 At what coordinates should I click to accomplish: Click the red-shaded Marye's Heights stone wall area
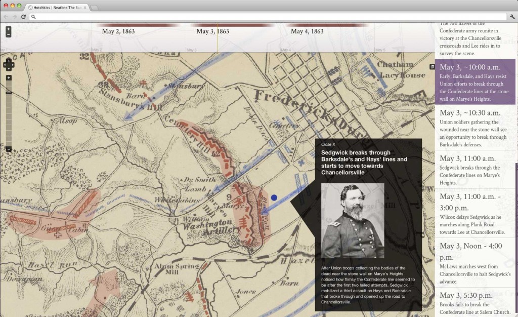click(x=250, y=216)
